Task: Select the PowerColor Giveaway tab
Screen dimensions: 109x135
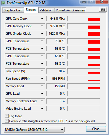Action: pyautogui.click(x=70, y=10)
